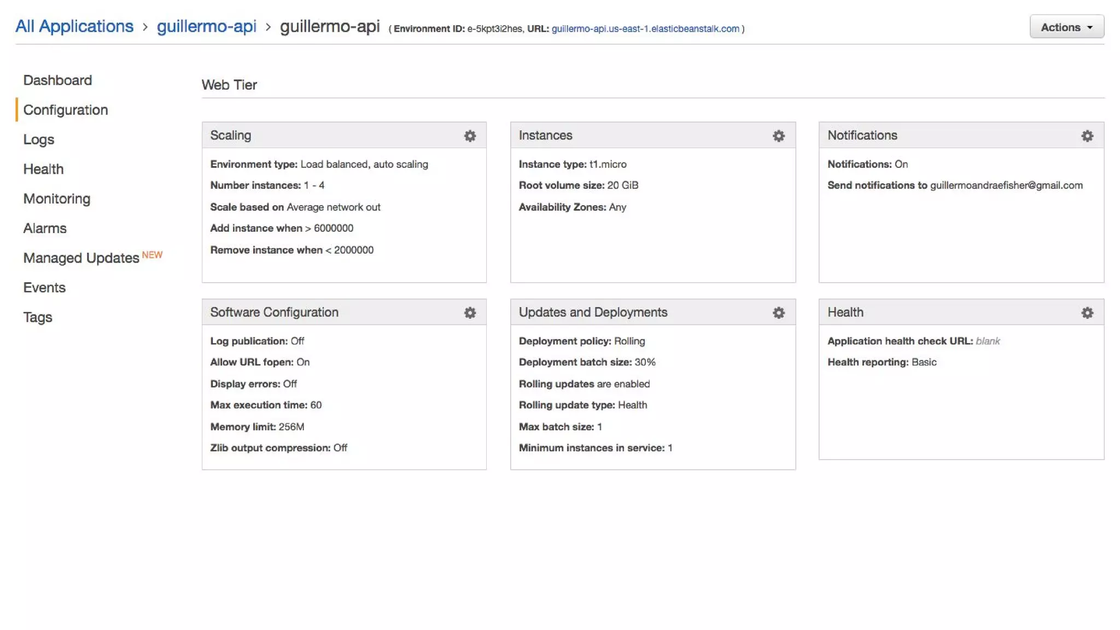Open Logs from the sidebar

point(38,139)
